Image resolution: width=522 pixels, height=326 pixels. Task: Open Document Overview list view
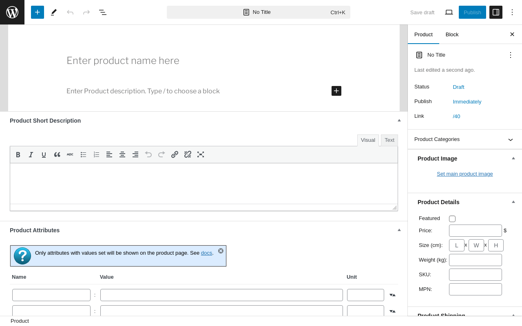103,12
